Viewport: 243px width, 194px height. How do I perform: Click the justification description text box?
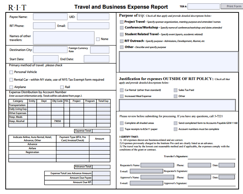(177, 105)
